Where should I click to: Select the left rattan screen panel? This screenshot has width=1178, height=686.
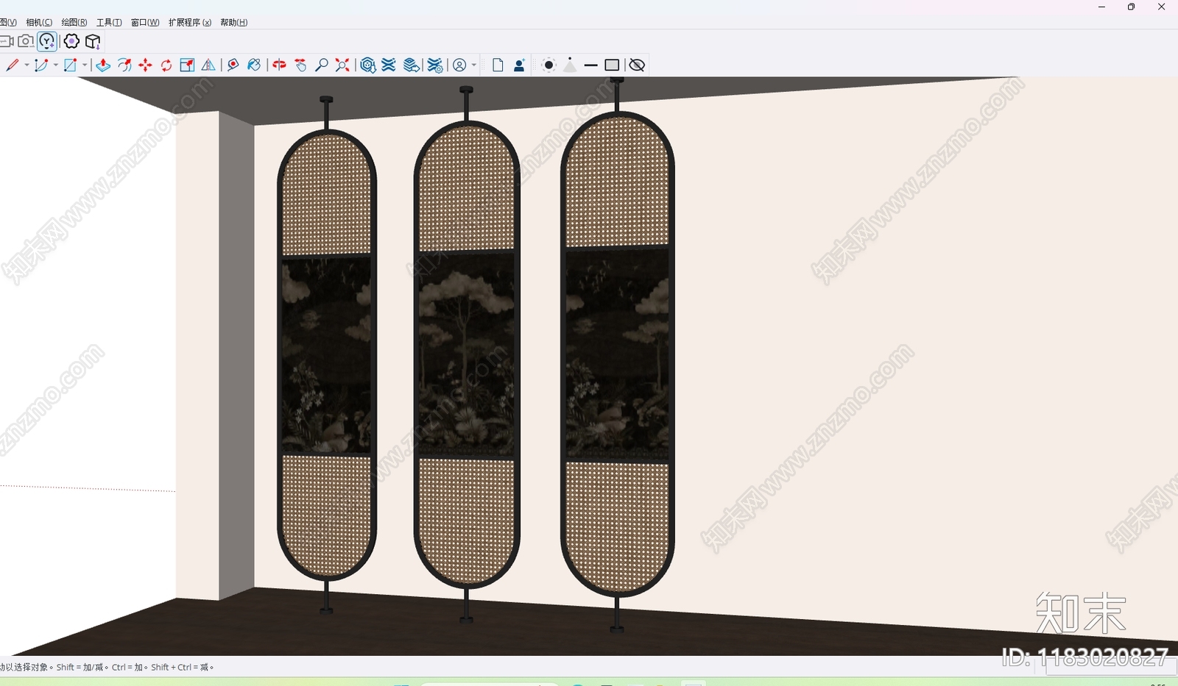pos(327,354)
